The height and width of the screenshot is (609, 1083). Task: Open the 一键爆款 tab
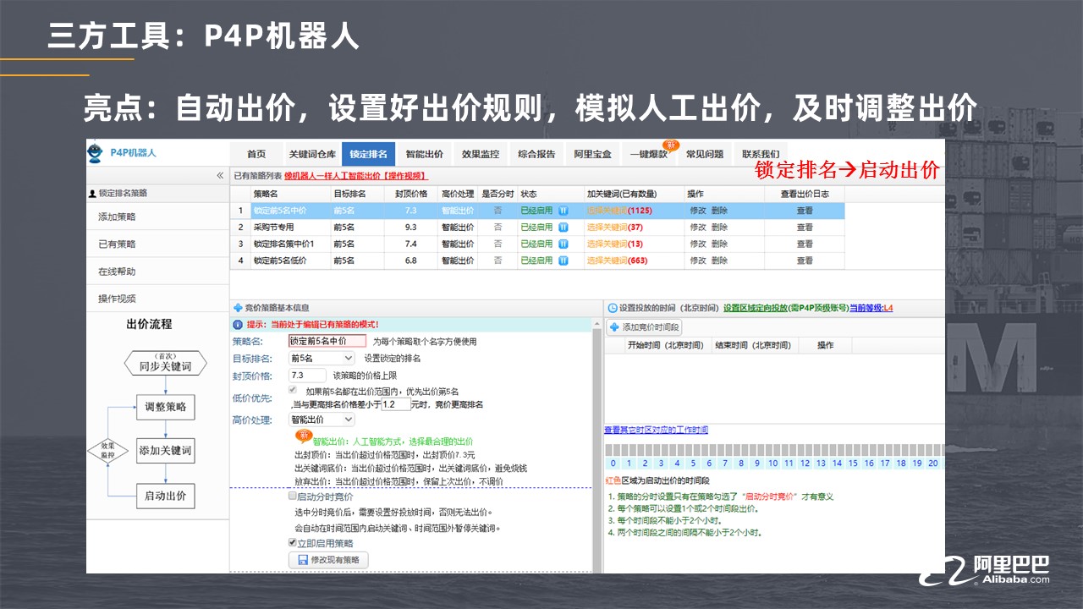[649, 154]
